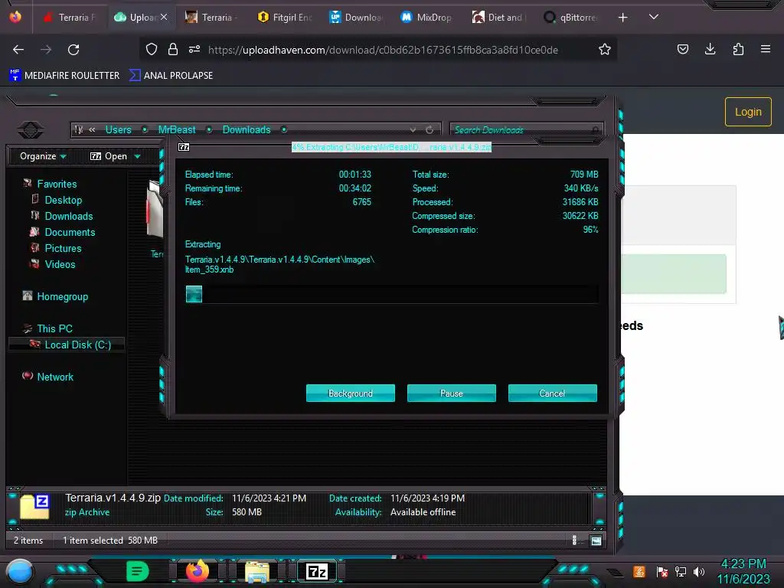The image size is (784, 588).
Task: Click the volume speaker tray icon
Action: tap(699, 571)
